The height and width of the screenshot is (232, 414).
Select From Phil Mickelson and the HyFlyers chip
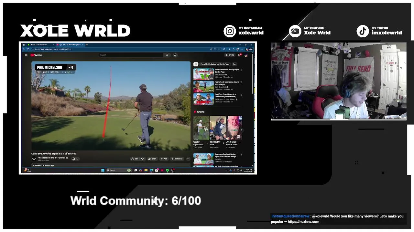pos(215,64)
